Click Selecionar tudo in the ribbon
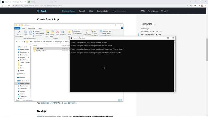This screenshot has width=208, height=117. pyautogui.click(x=106, y=31)
